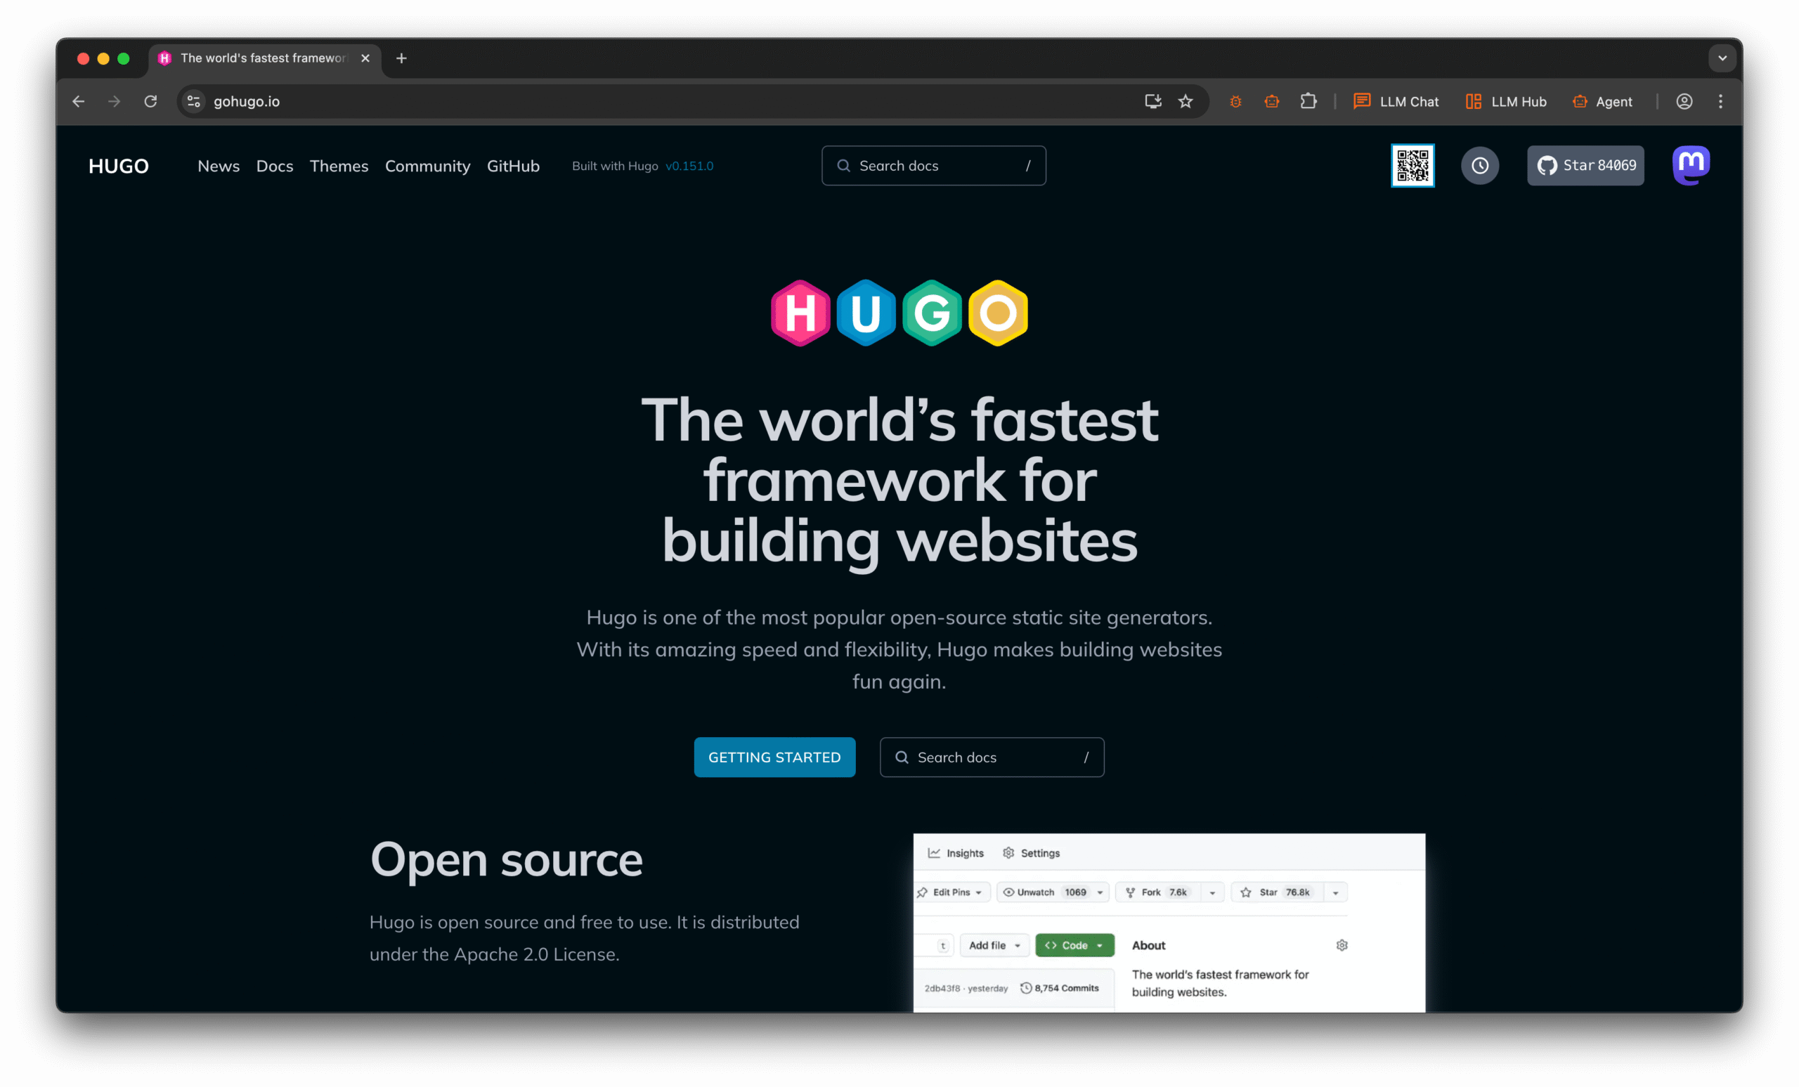
Task: Open a new tab with plus button
Action: point(401,58)
